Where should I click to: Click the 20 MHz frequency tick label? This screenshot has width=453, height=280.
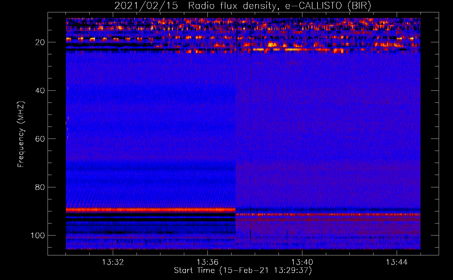tap(40, 42)
